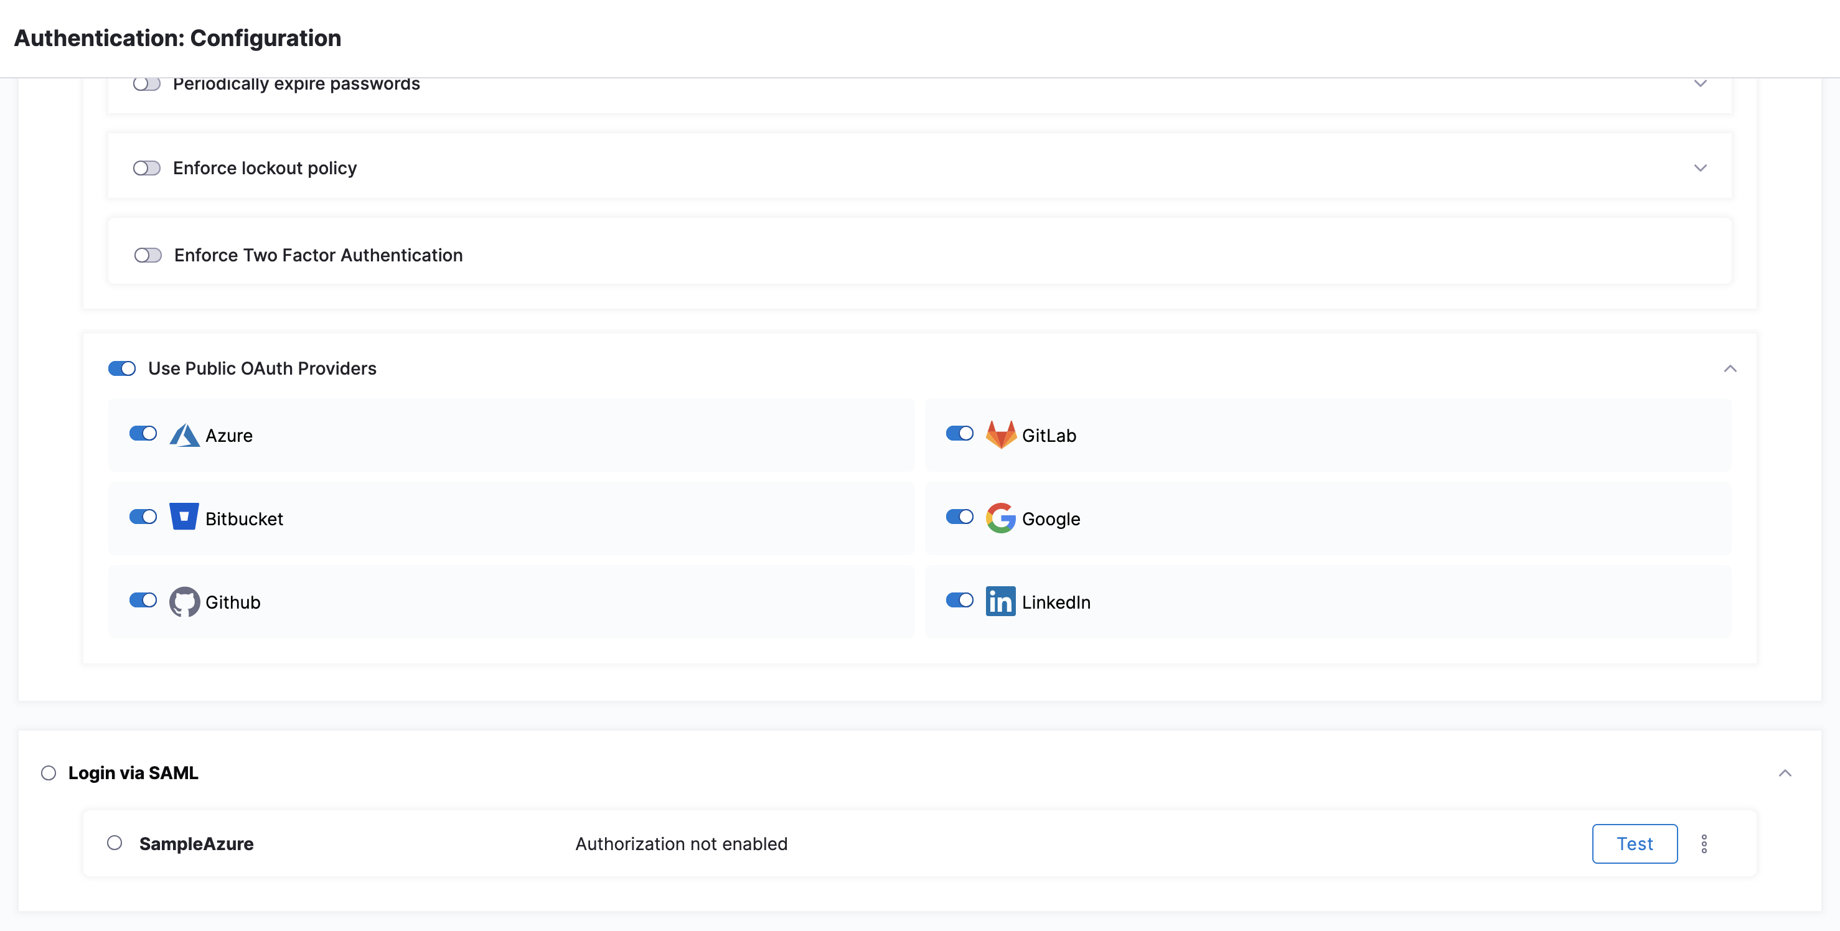Expand the Enforce lockout policy chevron
The image size is (1840, 931).
[x=1700, y=168]
